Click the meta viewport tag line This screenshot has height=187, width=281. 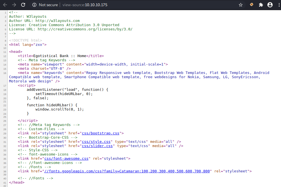pyautogui.click(x=93, y=64)
